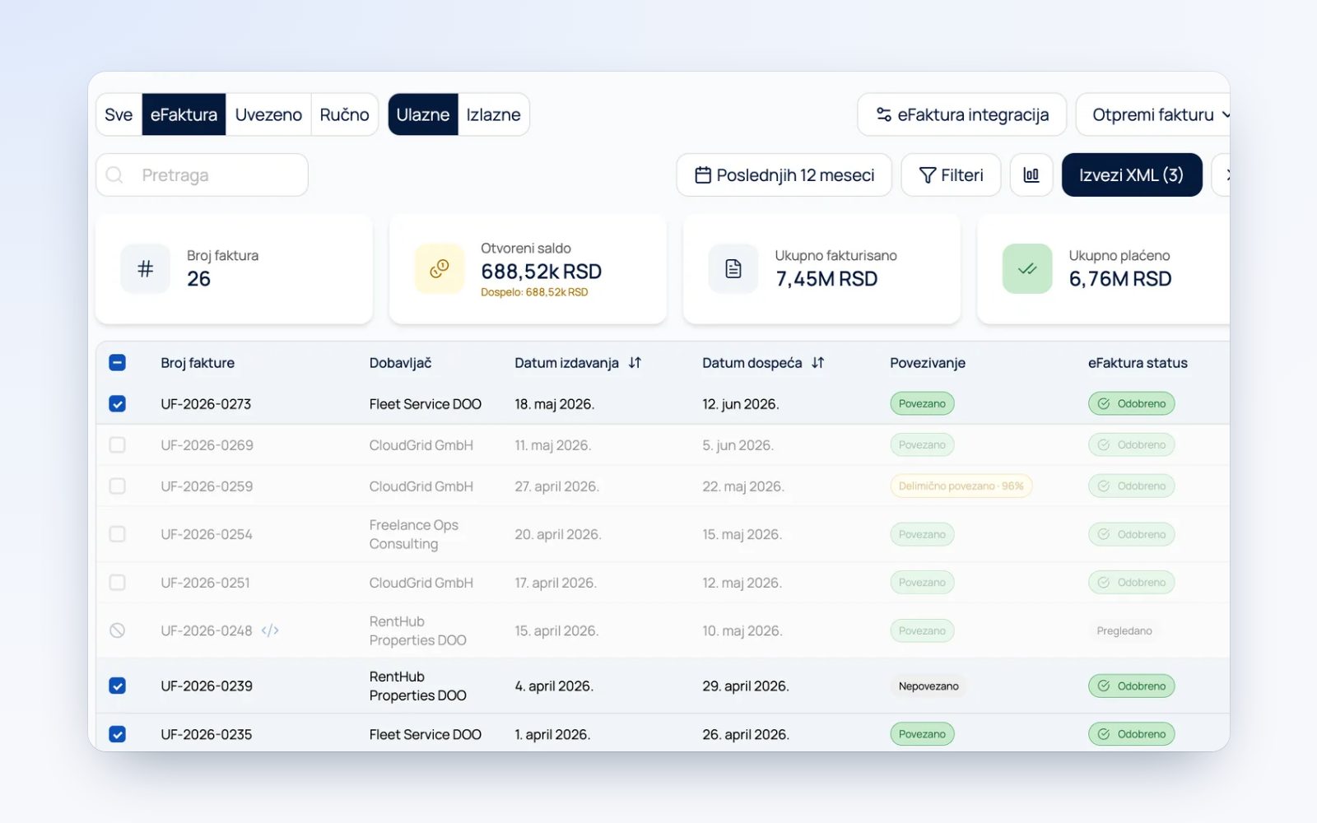
Task: Uncheck invoice UF-2026-0273 checkbox
Action: coord(118,404)
